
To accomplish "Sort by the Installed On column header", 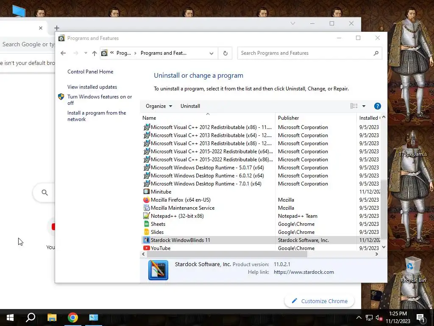I will point(369,118).
